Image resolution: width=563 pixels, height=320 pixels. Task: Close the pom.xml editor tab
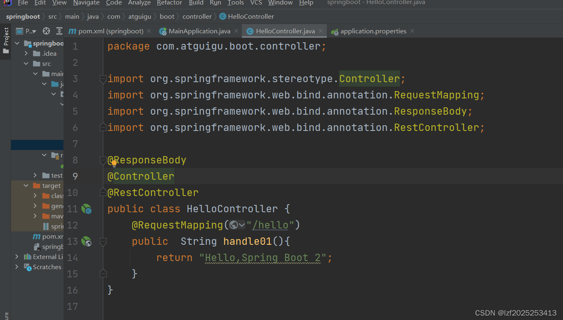click(148, 31)
